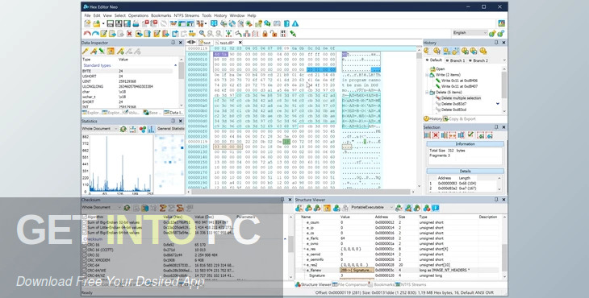Click the highlighted orange Data Inspector toolbar icon

pyautogui.click(x=111, y=52)
